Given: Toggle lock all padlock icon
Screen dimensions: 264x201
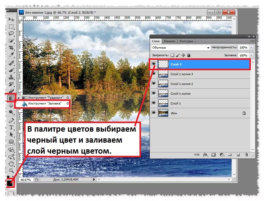Looking at the screenshot, I should (189, 55).
